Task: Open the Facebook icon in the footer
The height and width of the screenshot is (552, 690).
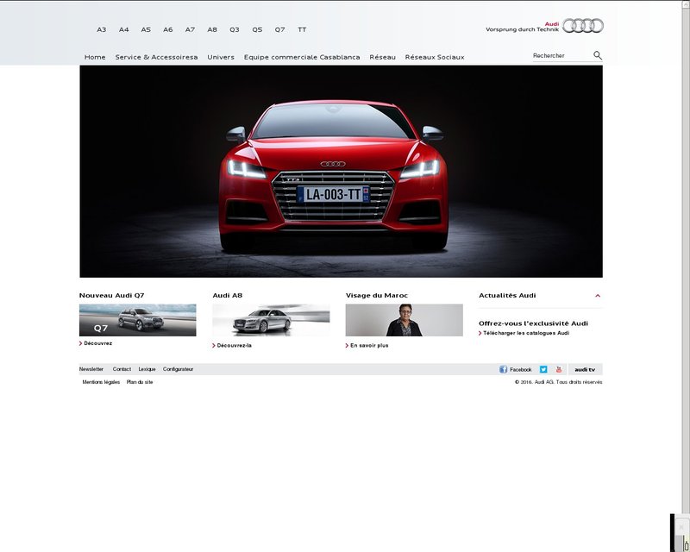Action: [503, 369]
